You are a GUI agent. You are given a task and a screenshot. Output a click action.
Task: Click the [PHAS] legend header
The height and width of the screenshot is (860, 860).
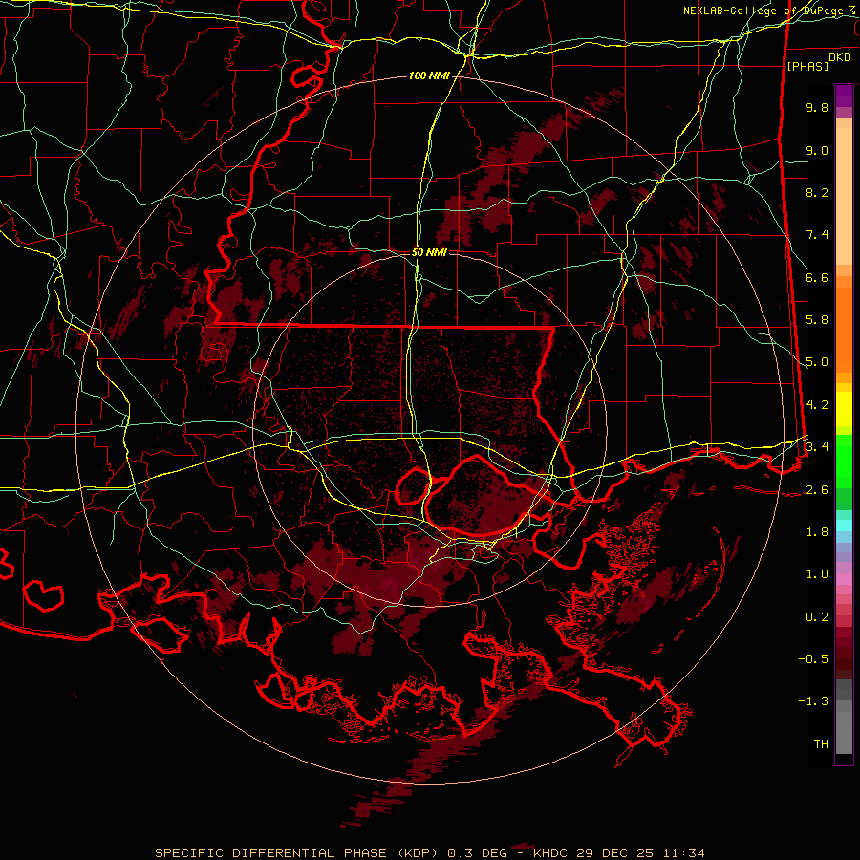[807, 66]
